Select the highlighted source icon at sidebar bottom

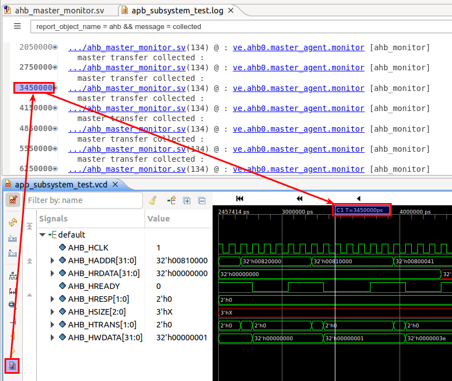tap(12, 365)
